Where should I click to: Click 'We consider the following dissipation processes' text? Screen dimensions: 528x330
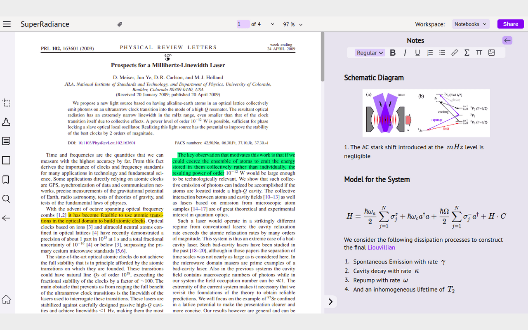tap(423, 243)
